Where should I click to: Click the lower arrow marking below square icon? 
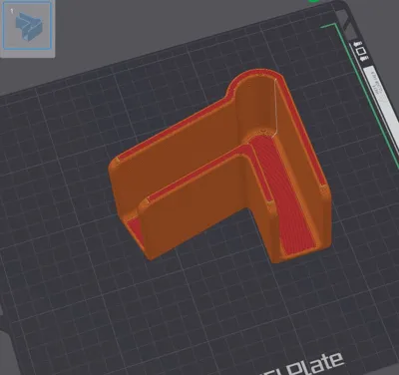364,59
